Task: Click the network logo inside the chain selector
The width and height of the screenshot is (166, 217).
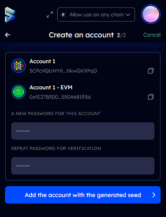Action: click(x=63, y=15)
